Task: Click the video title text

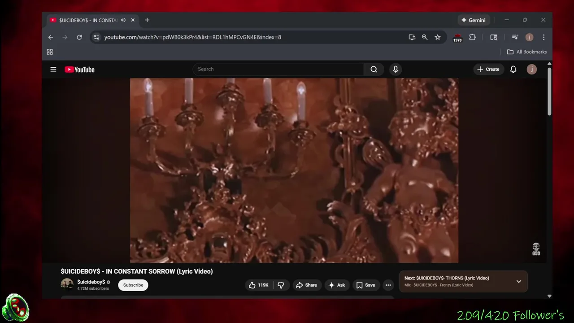Action: point(137,271)
